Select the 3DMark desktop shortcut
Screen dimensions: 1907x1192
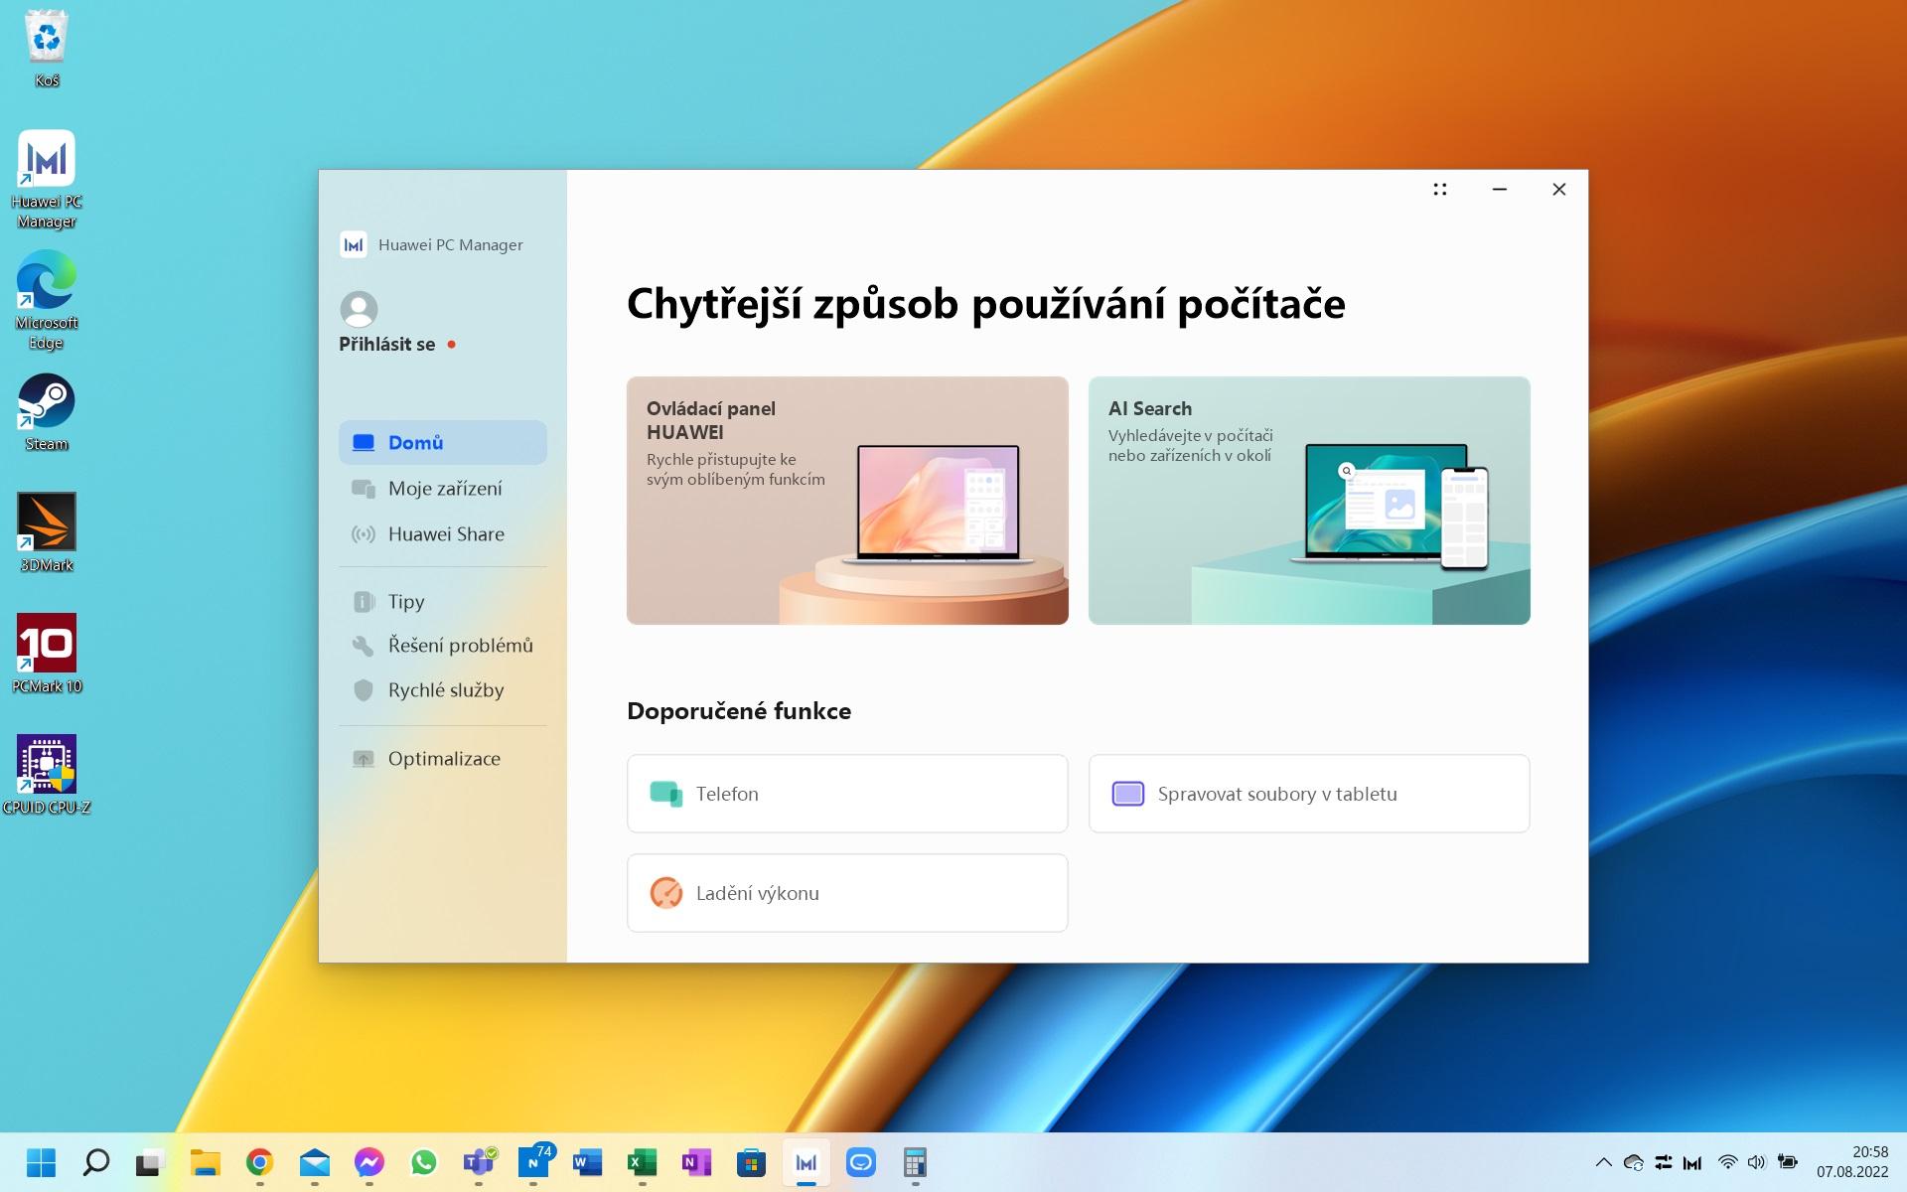(x=47, y=533)
